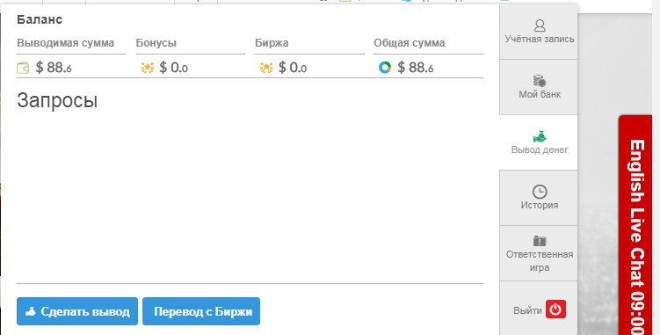The image size is (660, 335).
Task: Click the Запросы section heading
Action: click(x=57, y=101)
